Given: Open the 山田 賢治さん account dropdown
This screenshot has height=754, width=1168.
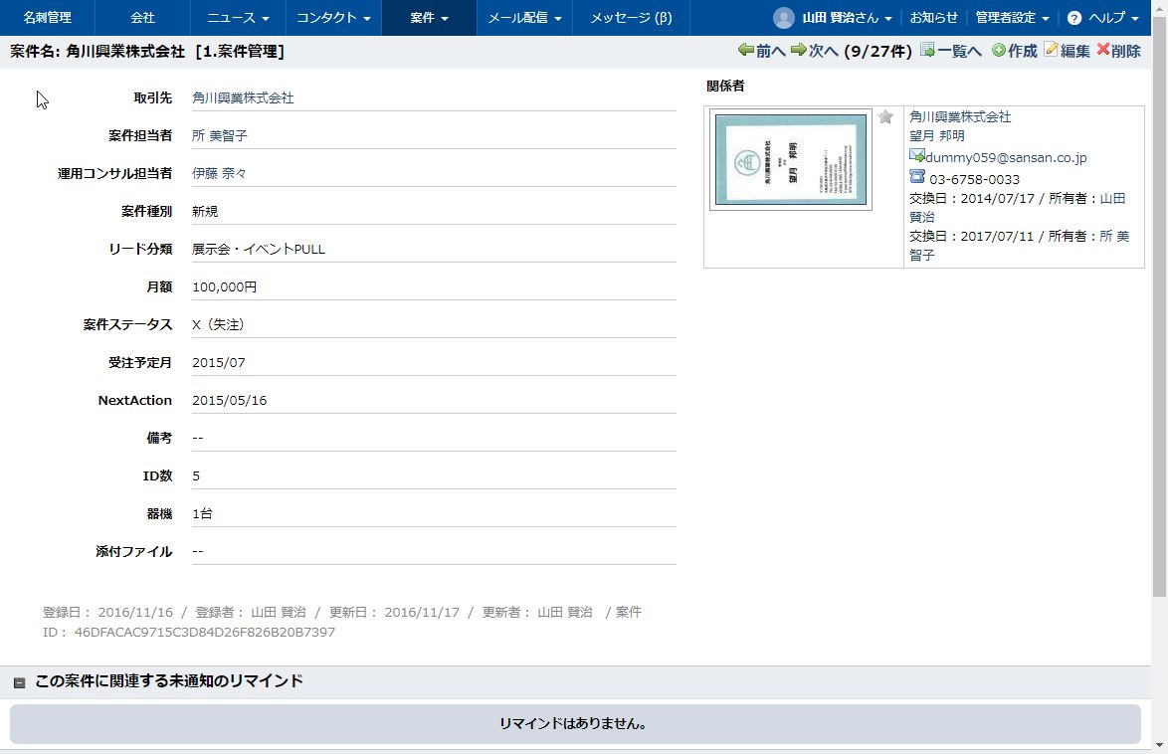Looking at the screenshot, I should [847, 18].
